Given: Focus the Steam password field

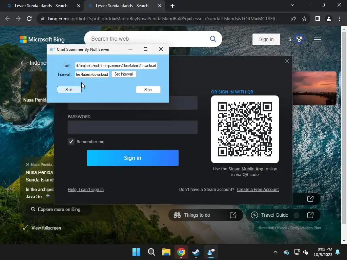Looking at the screenshot, I should pos(132,127).
